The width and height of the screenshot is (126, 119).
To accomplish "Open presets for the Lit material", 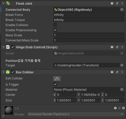I will [x=119, y=108].
